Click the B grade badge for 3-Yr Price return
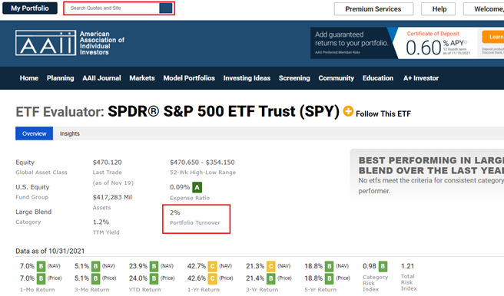The image size is (504, 296). (271, 278)
